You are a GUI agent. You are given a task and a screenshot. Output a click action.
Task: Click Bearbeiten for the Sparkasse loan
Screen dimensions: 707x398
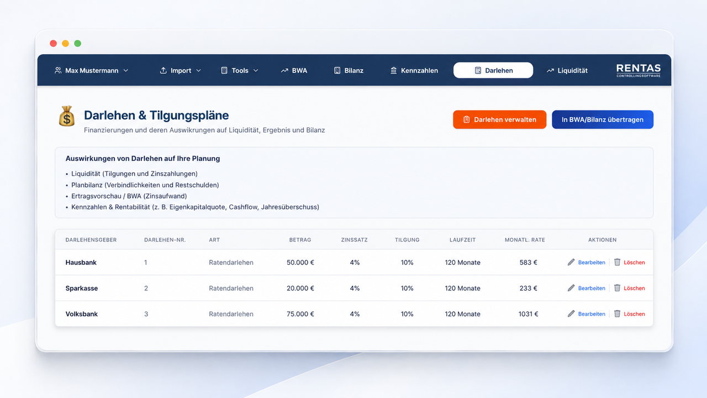click(592, 288)
